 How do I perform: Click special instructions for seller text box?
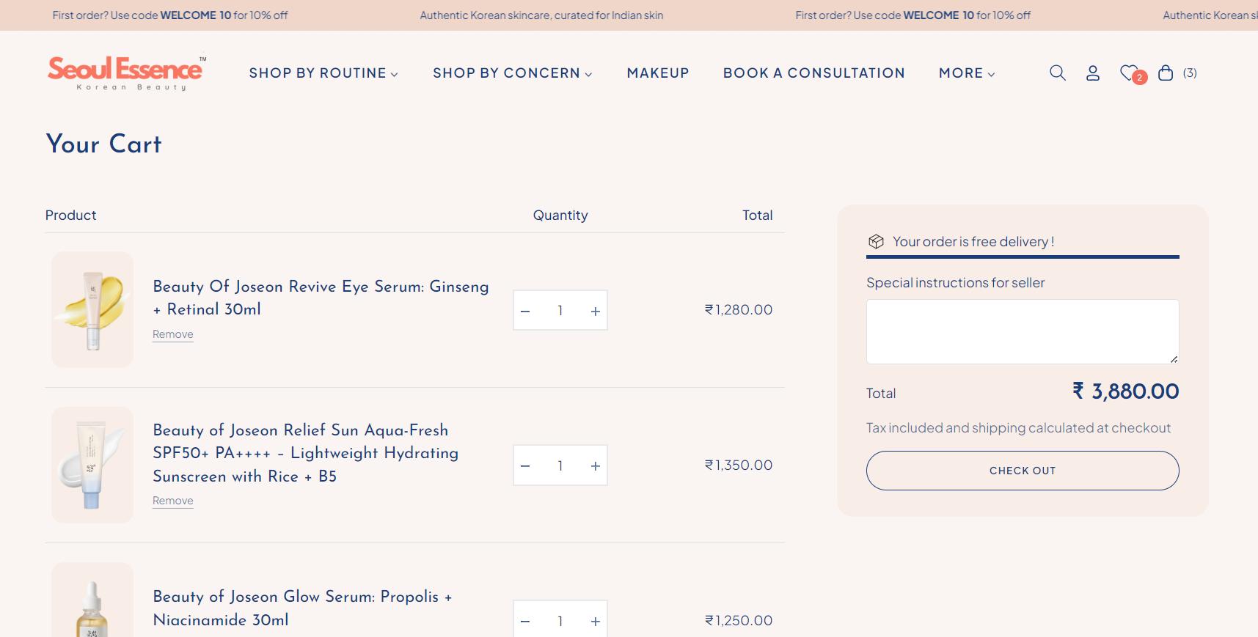(x=1023, y=331)
